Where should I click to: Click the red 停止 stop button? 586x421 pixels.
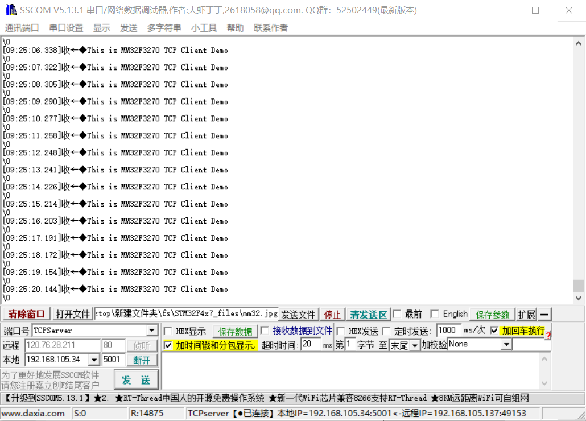(332, 315)
